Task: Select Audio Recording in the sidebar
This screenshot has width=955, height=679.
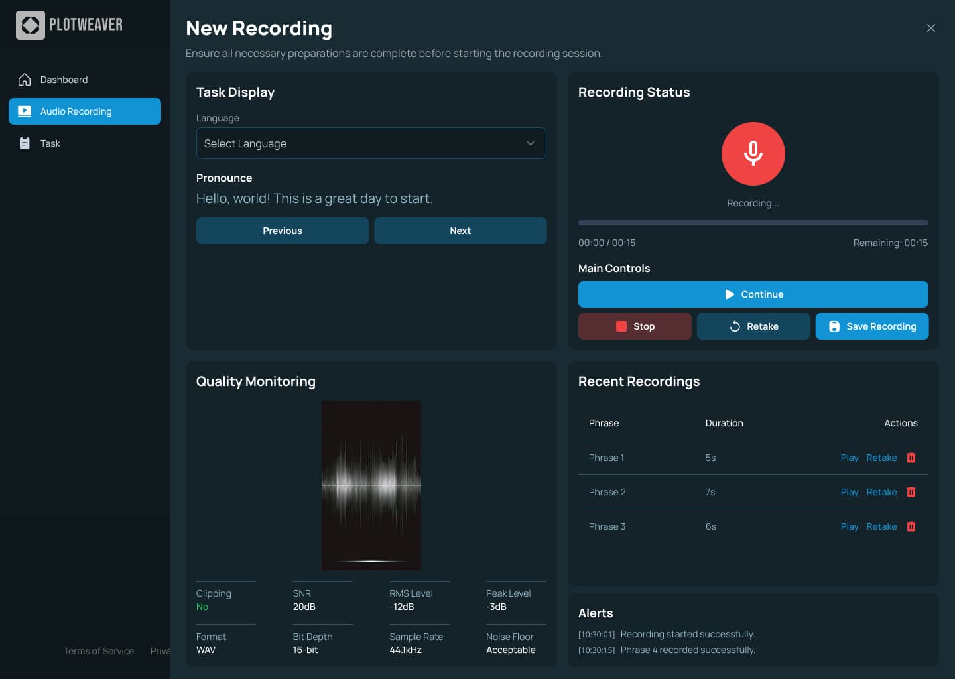Action: point(85,111)
